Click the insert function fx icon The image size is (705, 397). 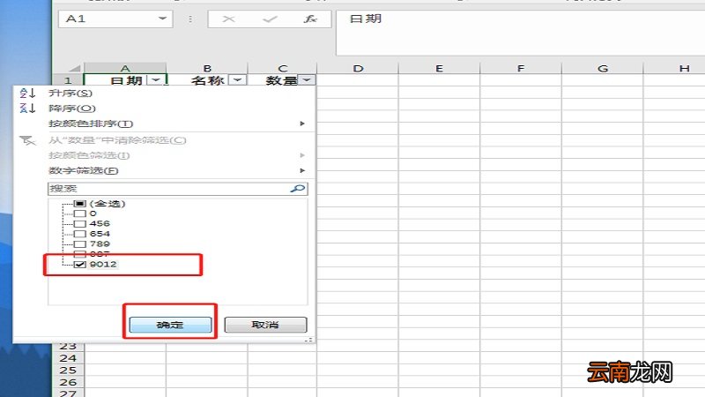click(310, 19)
